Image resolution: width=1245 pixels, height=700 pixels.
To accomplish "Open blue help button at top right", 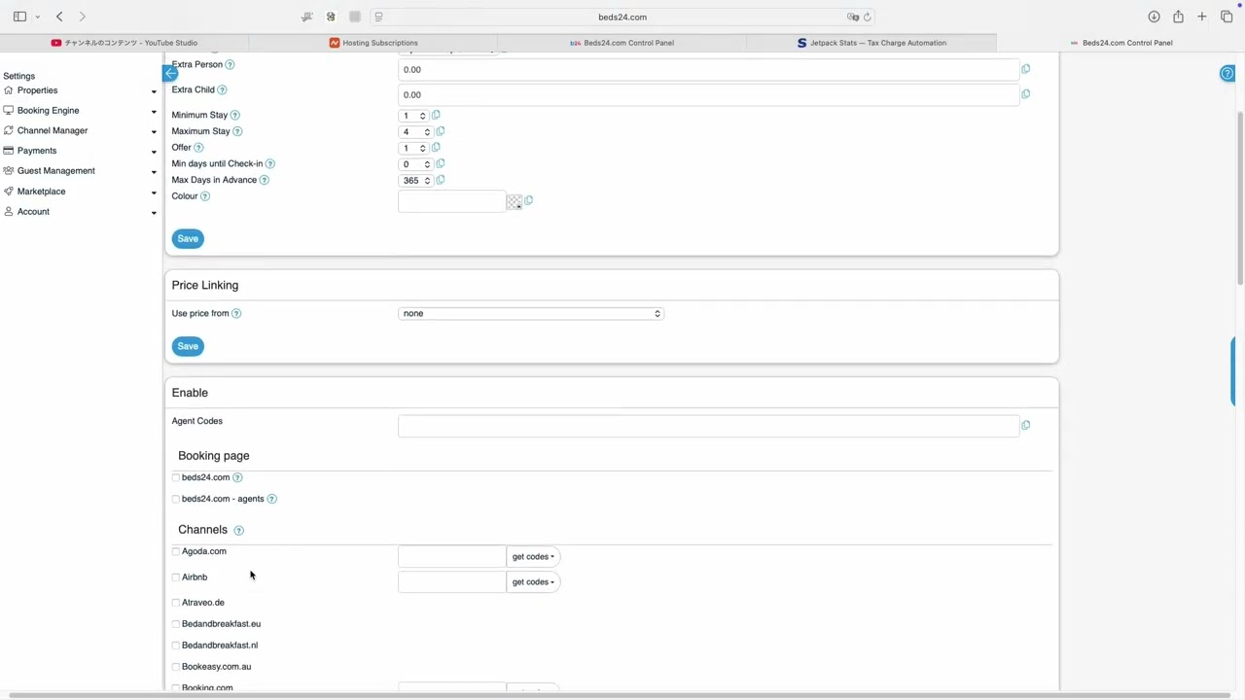I will [1227, 74].
